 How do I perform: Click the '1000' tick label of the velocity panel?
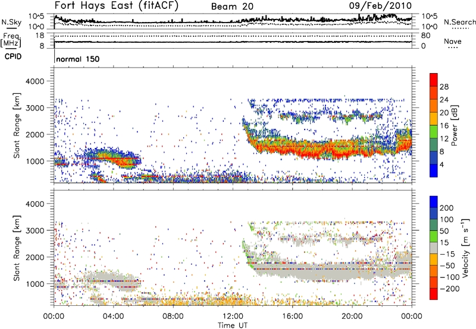[35, 284]
